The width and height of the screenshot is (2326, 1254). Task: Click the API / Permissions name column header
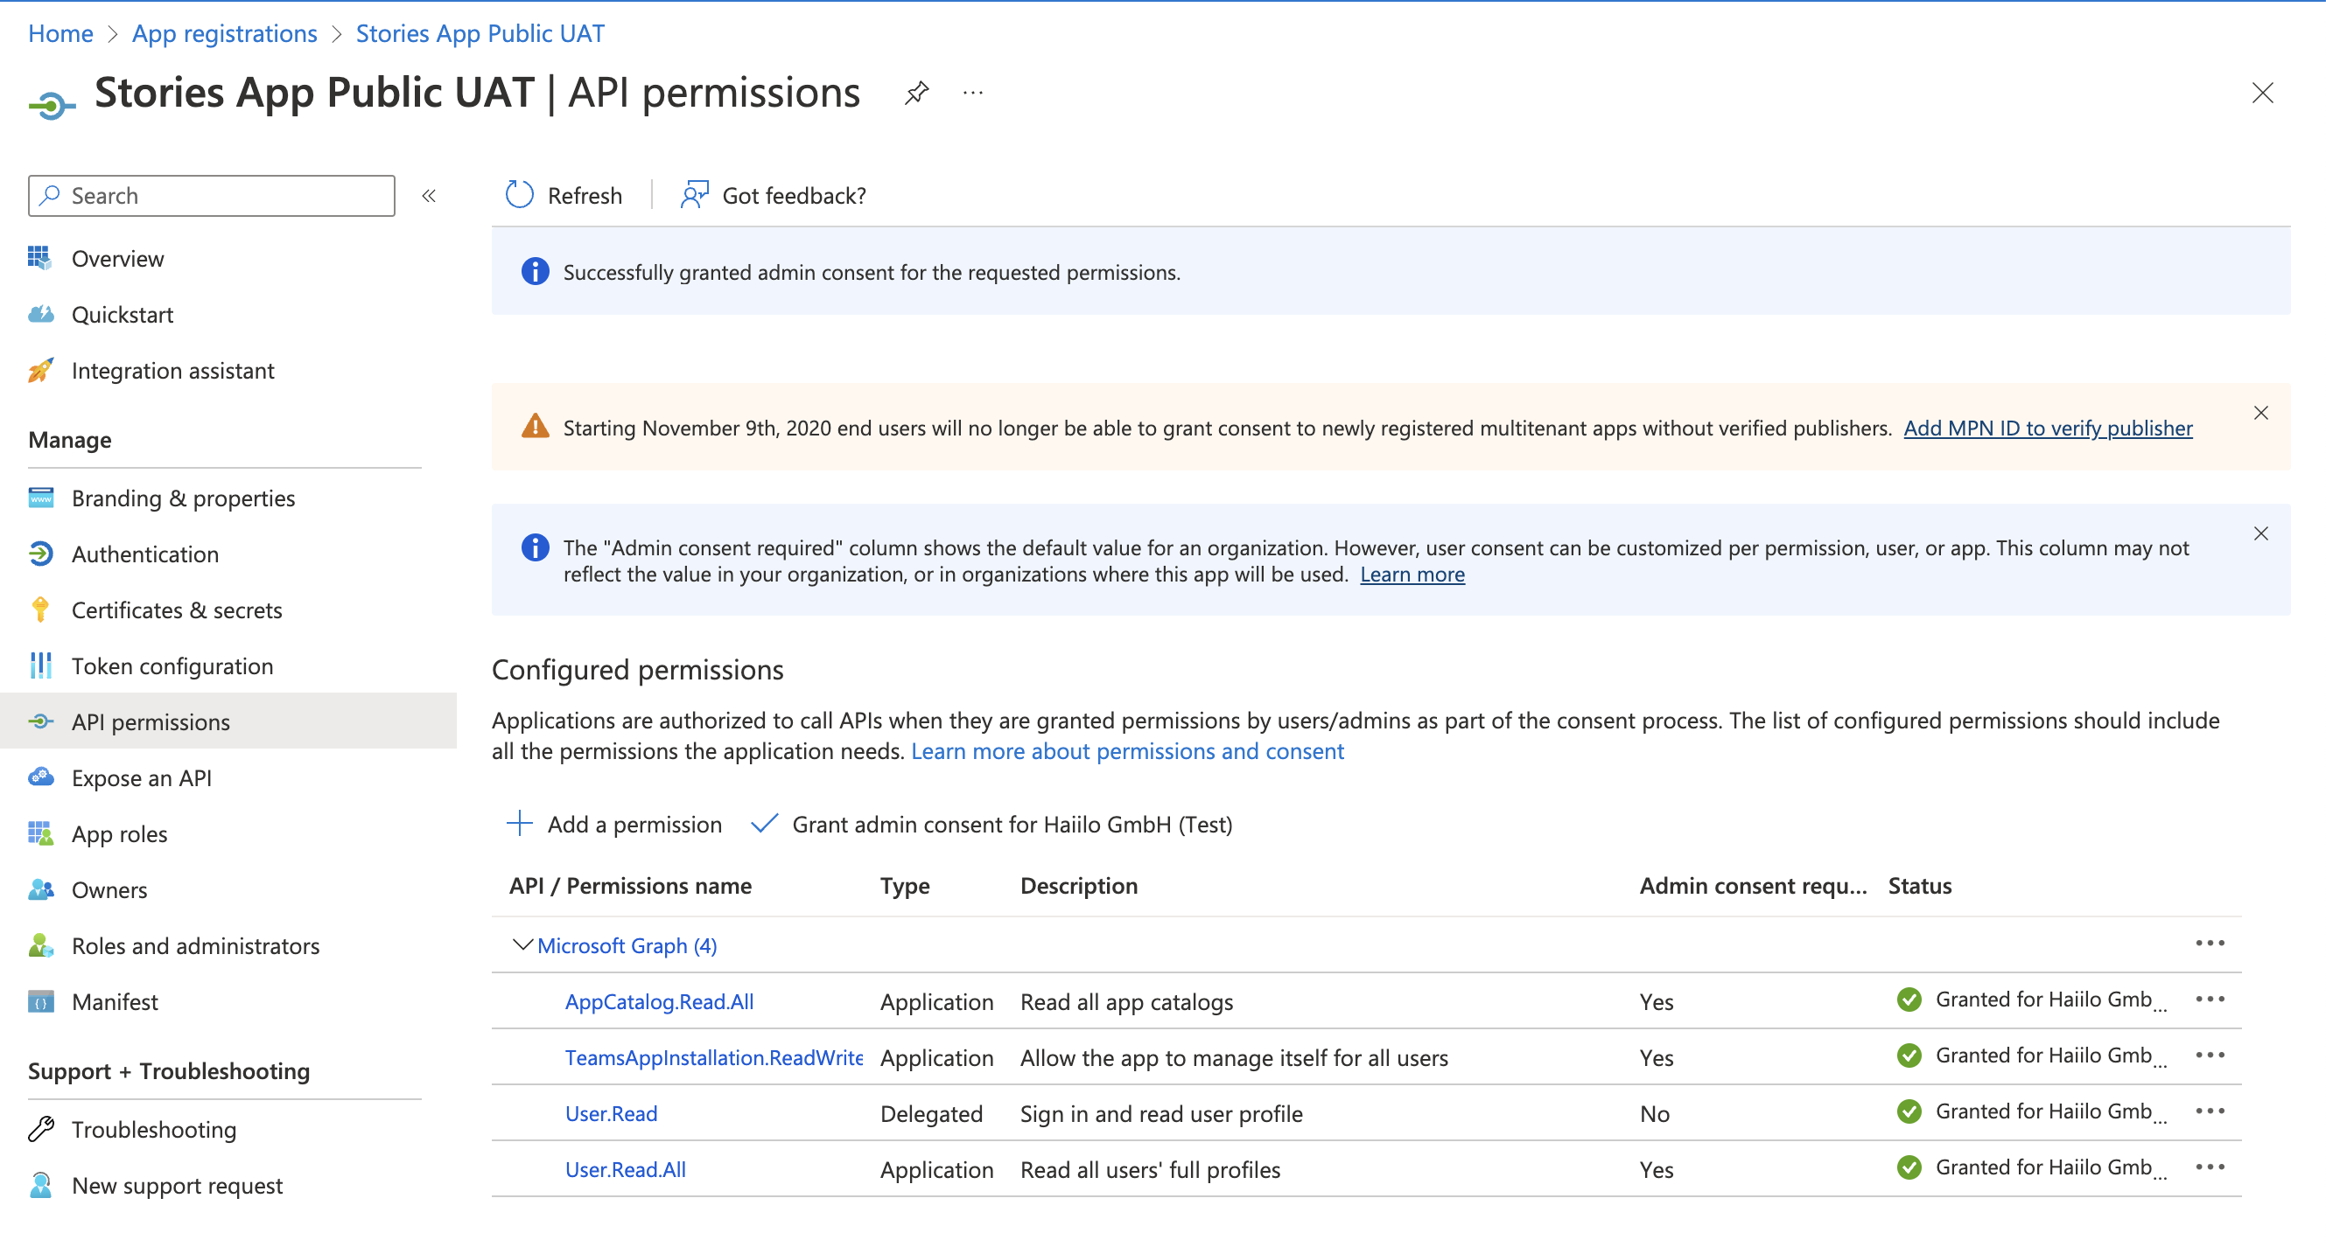(x=630, y=886)
